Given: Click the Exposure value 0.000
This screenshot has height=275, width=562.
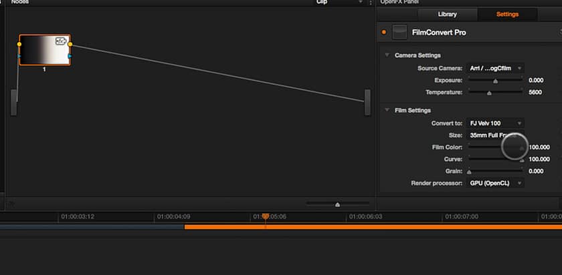Looking at the screenshot, I should (x=536, y=80).
